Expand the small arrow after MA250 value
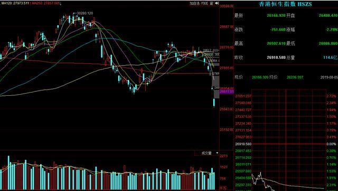 pyautogui.click(x=61, y=4)
